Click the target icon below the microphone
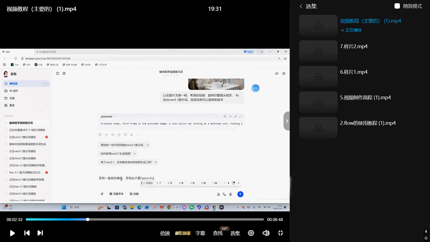This screenshot has width=430, height=242. (x=426, y=238)
